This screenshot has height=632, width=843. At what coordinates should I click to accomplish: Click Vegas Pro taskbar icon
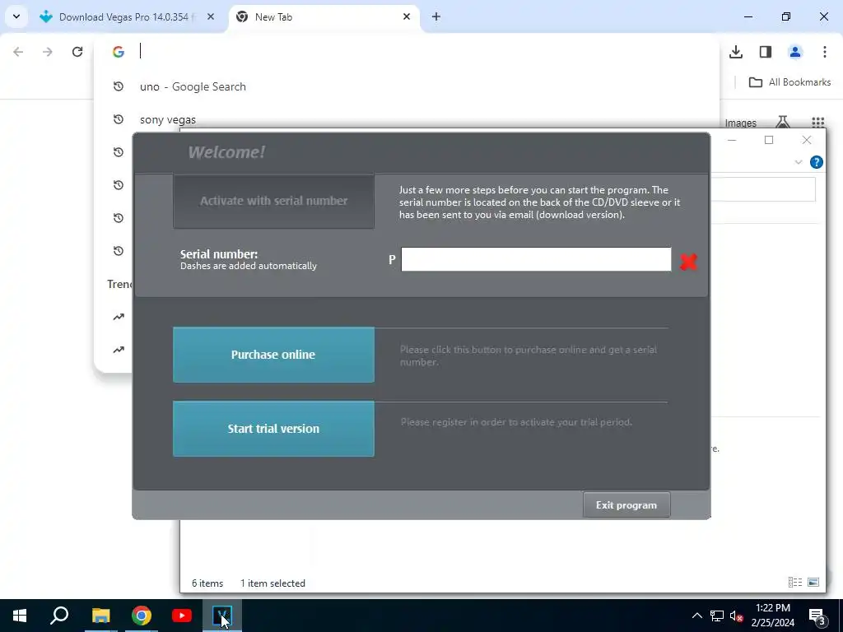[222, 616]
